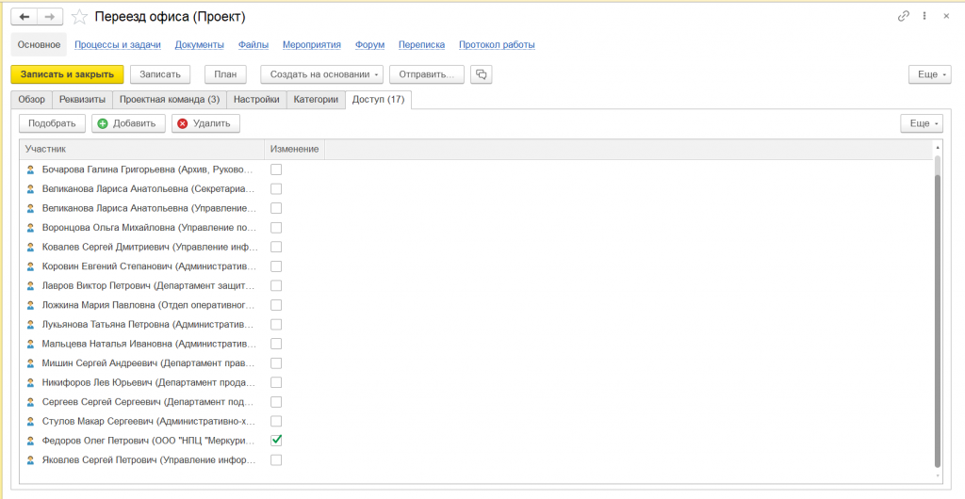The width and height of the screenshot is (965, 499).
Task: Switch to the Реквизиты tab
Action: (83, 100)
